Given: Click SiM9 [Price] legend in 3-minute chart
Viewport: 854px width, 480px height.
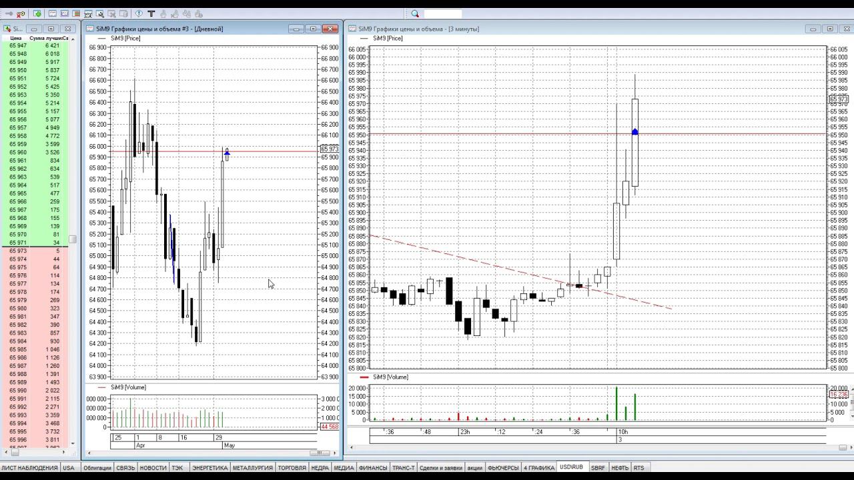Looking at the screenshot, I should coord(388,39).
